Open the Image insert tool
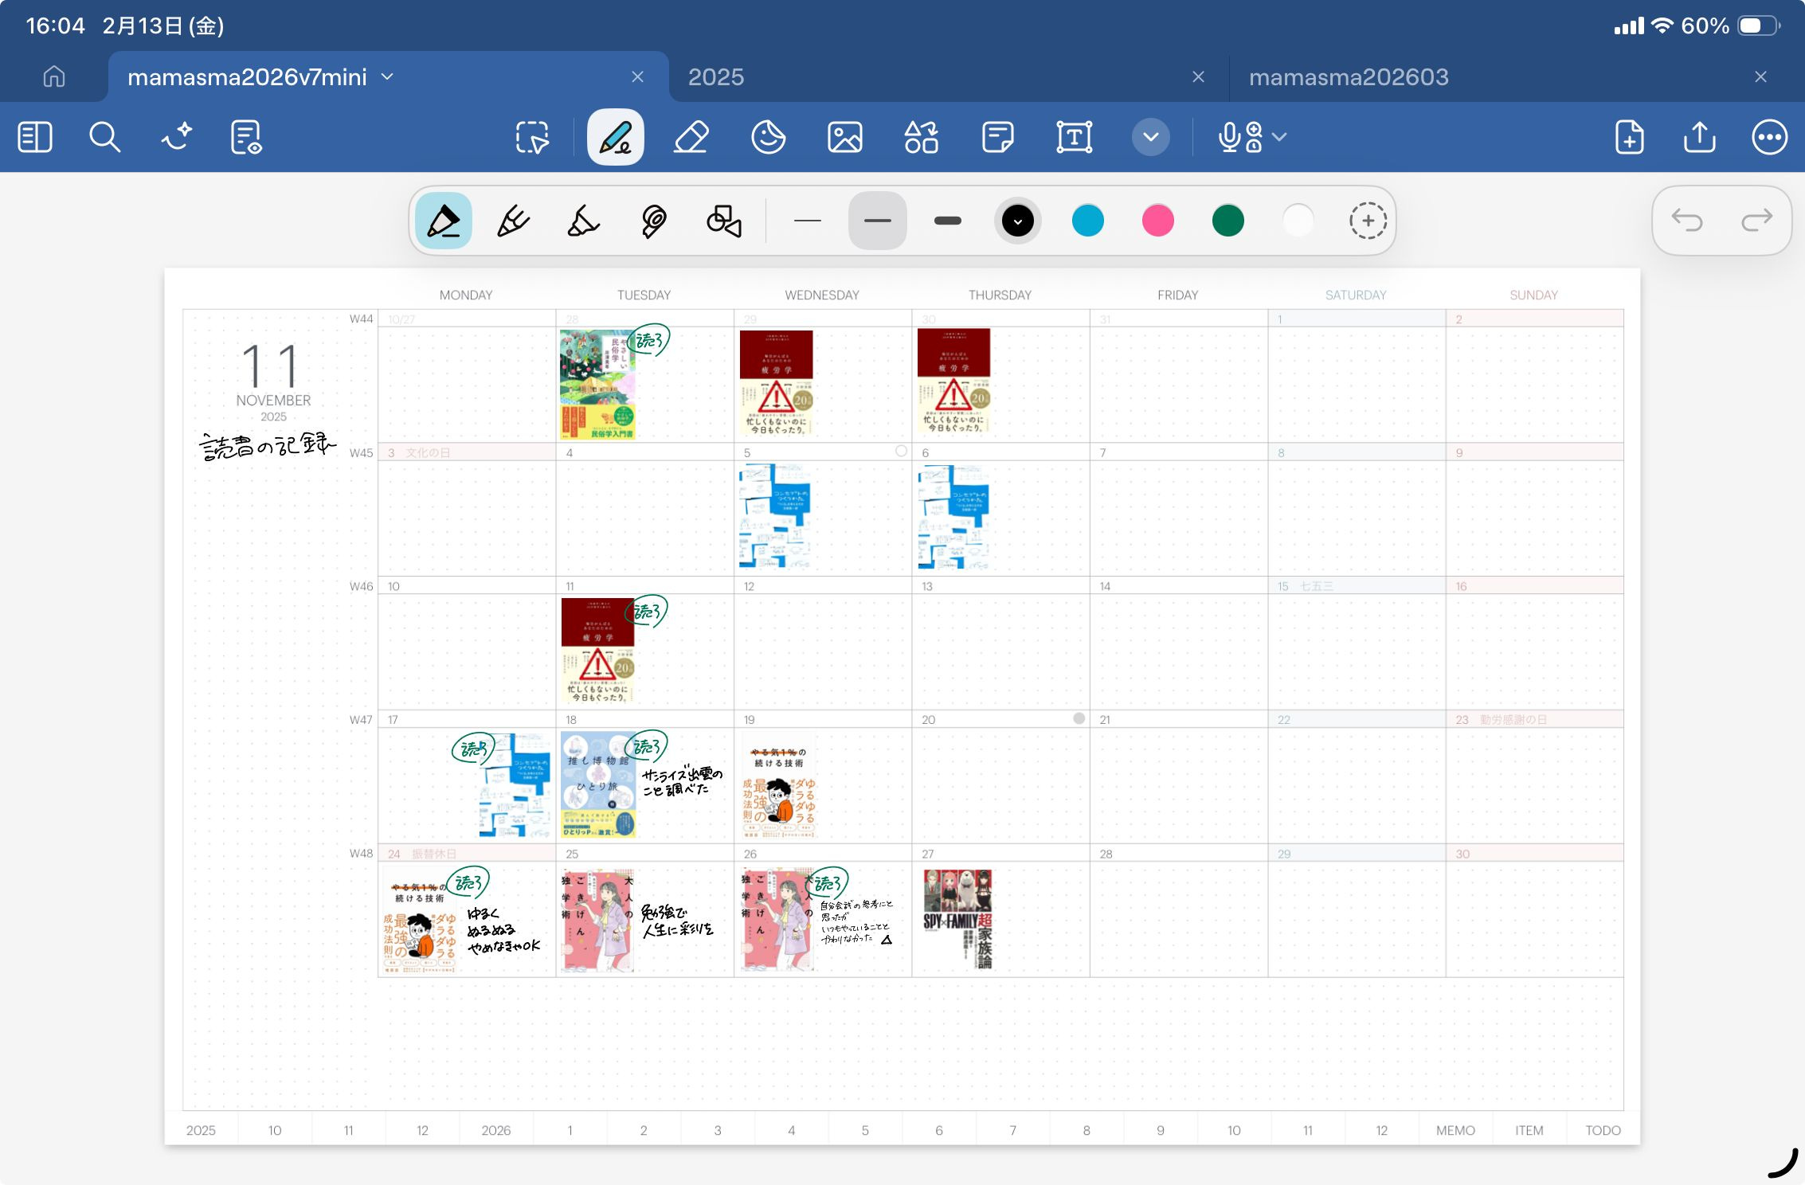This screenshot has height=1185, width=1805. click(844, 137)
